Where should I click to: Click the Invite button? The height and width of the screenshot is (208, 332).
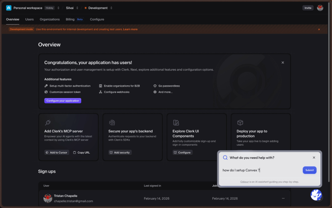point(308,8)
